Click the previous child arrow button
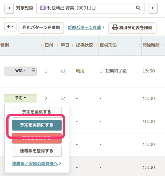165x176 pixels. pyautogui.click(x=9, y=8)
